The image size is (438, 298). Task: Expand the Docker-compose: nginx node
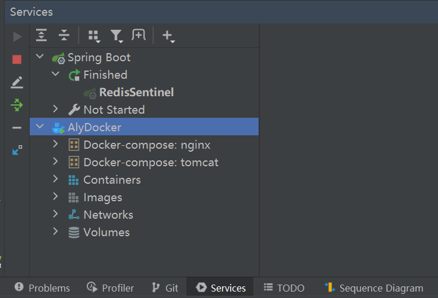click(55, 144)
